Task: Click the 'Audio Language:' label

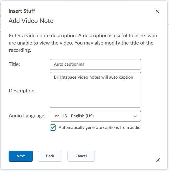Action: pyautogui.click(x=27, y=116)
